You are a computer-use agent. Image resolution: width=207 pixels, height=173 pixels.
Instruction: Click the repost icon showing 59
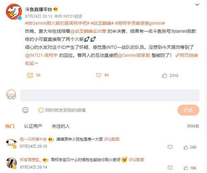(x=30, y=75)
